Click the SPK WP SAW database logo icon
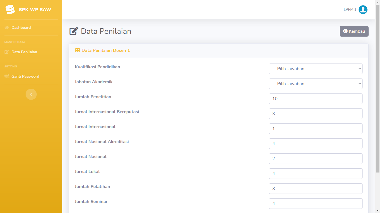The image size is (380, 213). point(10,9)
